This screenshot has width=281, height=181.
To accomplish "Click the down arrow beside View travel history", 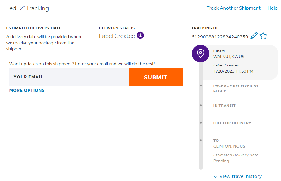I will click(x=216, y=176).
